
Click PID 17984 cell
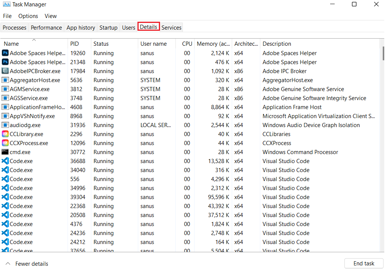78,71
